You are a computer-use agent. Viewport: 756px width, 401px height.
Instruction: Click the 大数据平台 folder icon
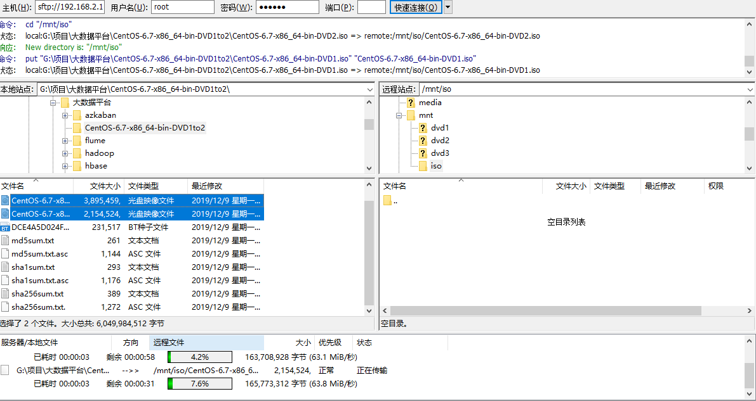coord(65,103)
